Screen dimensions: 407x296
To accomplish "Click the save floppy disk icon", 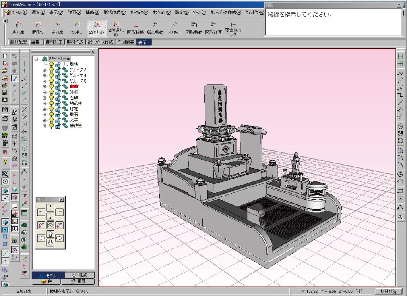I will pos(5,92).
